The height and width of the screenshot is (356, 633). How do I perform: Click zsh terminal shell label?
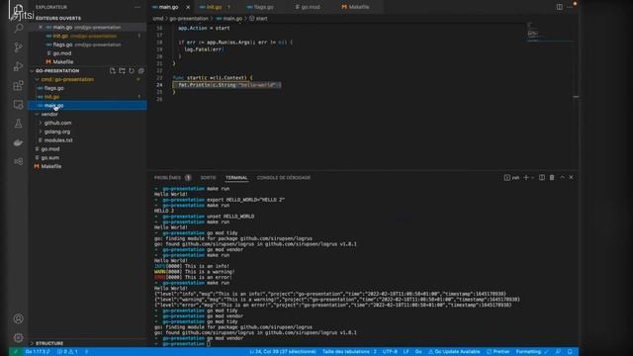512,178
